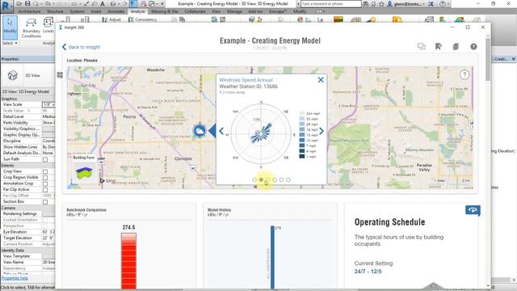Close the Windrose Speed Annual popup
This screenshot has width=517, height=291.
(321, 80)
